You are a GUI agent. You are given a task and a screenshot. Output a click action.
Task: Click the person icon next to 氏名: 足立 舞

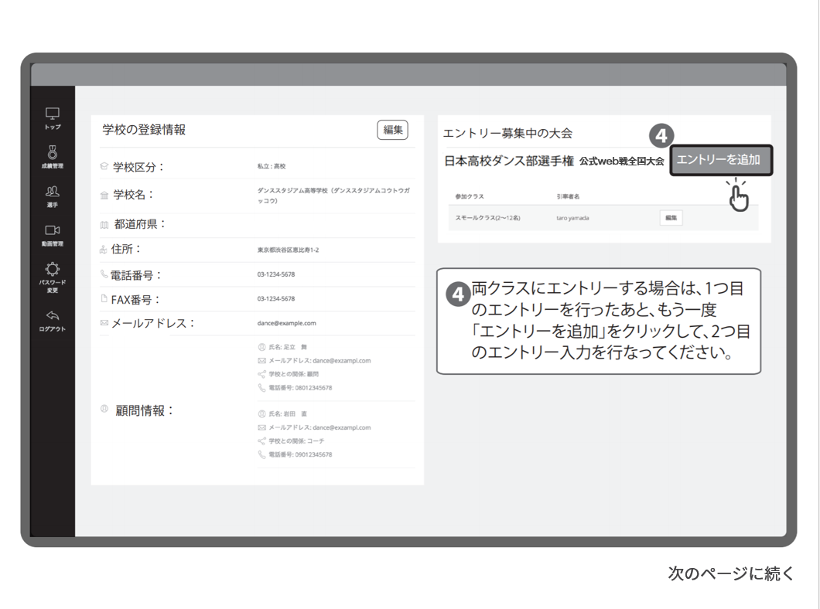click(262, 347)
